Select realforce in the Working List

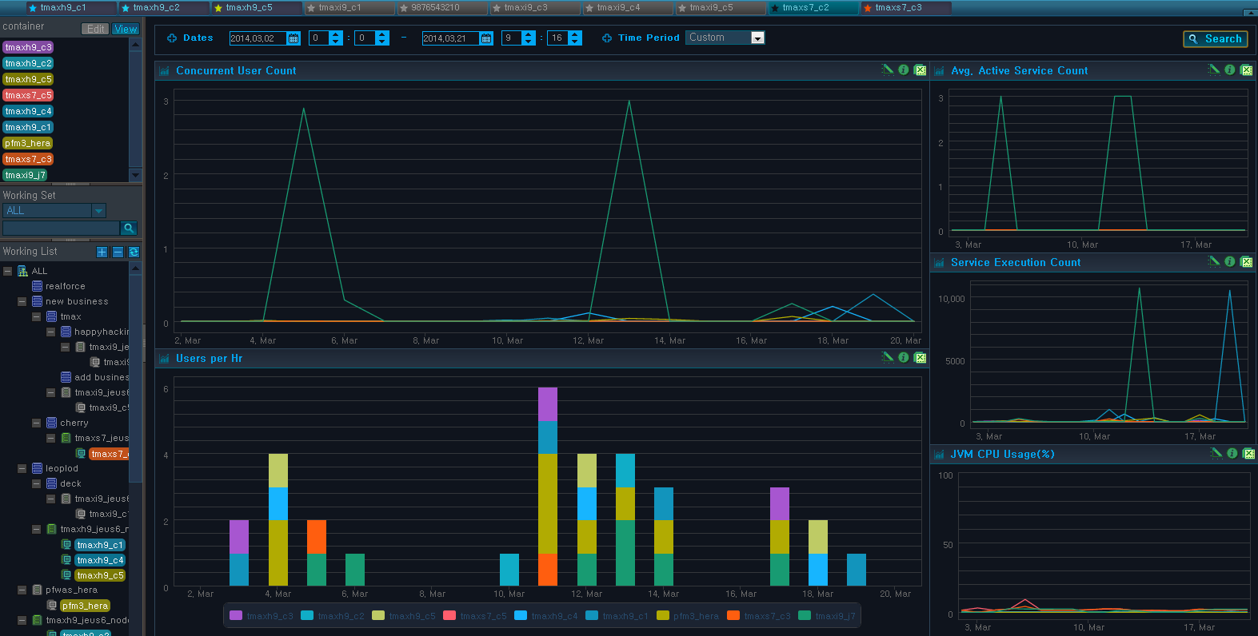tap(66, 286)
